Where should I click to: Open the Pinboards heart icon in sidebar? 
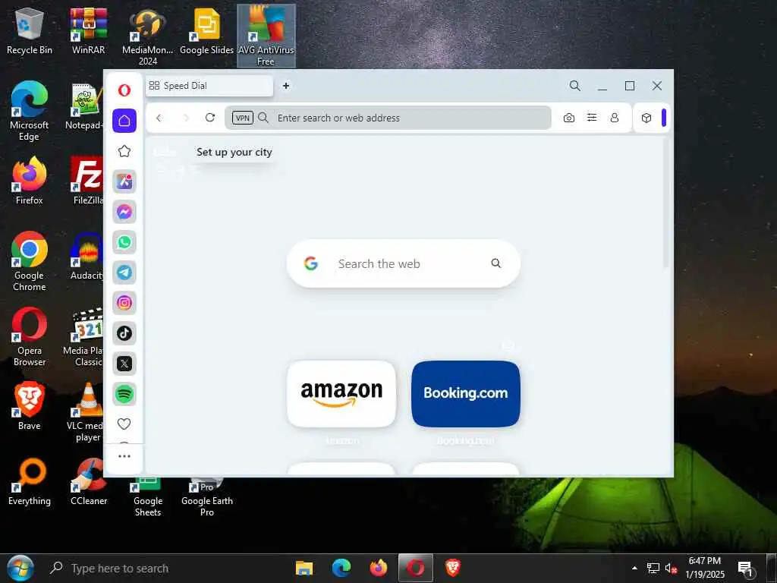point(124,424)
